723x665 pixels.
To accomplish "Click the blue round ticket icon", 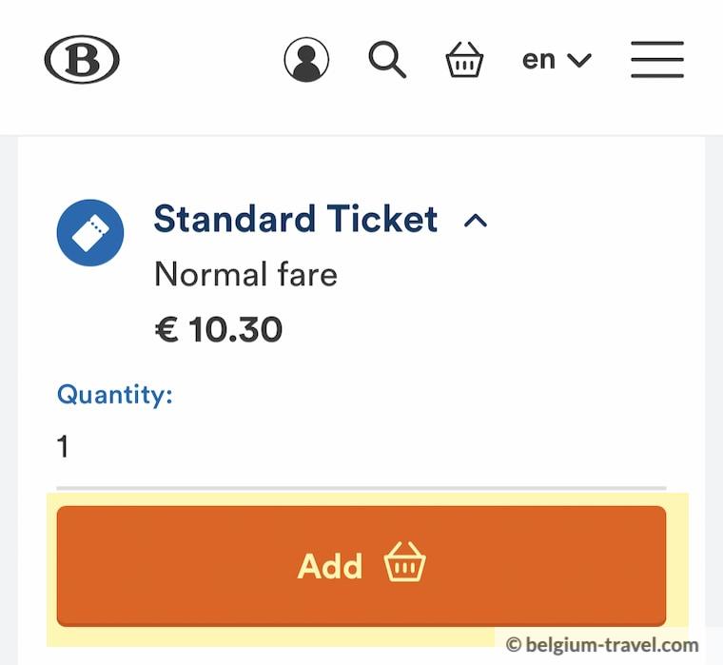I will pos(90,233).
